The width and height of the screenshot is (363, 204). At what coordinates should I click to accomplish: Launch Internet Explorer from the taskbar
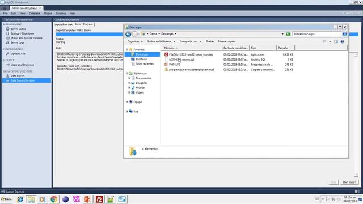[20, 199]
